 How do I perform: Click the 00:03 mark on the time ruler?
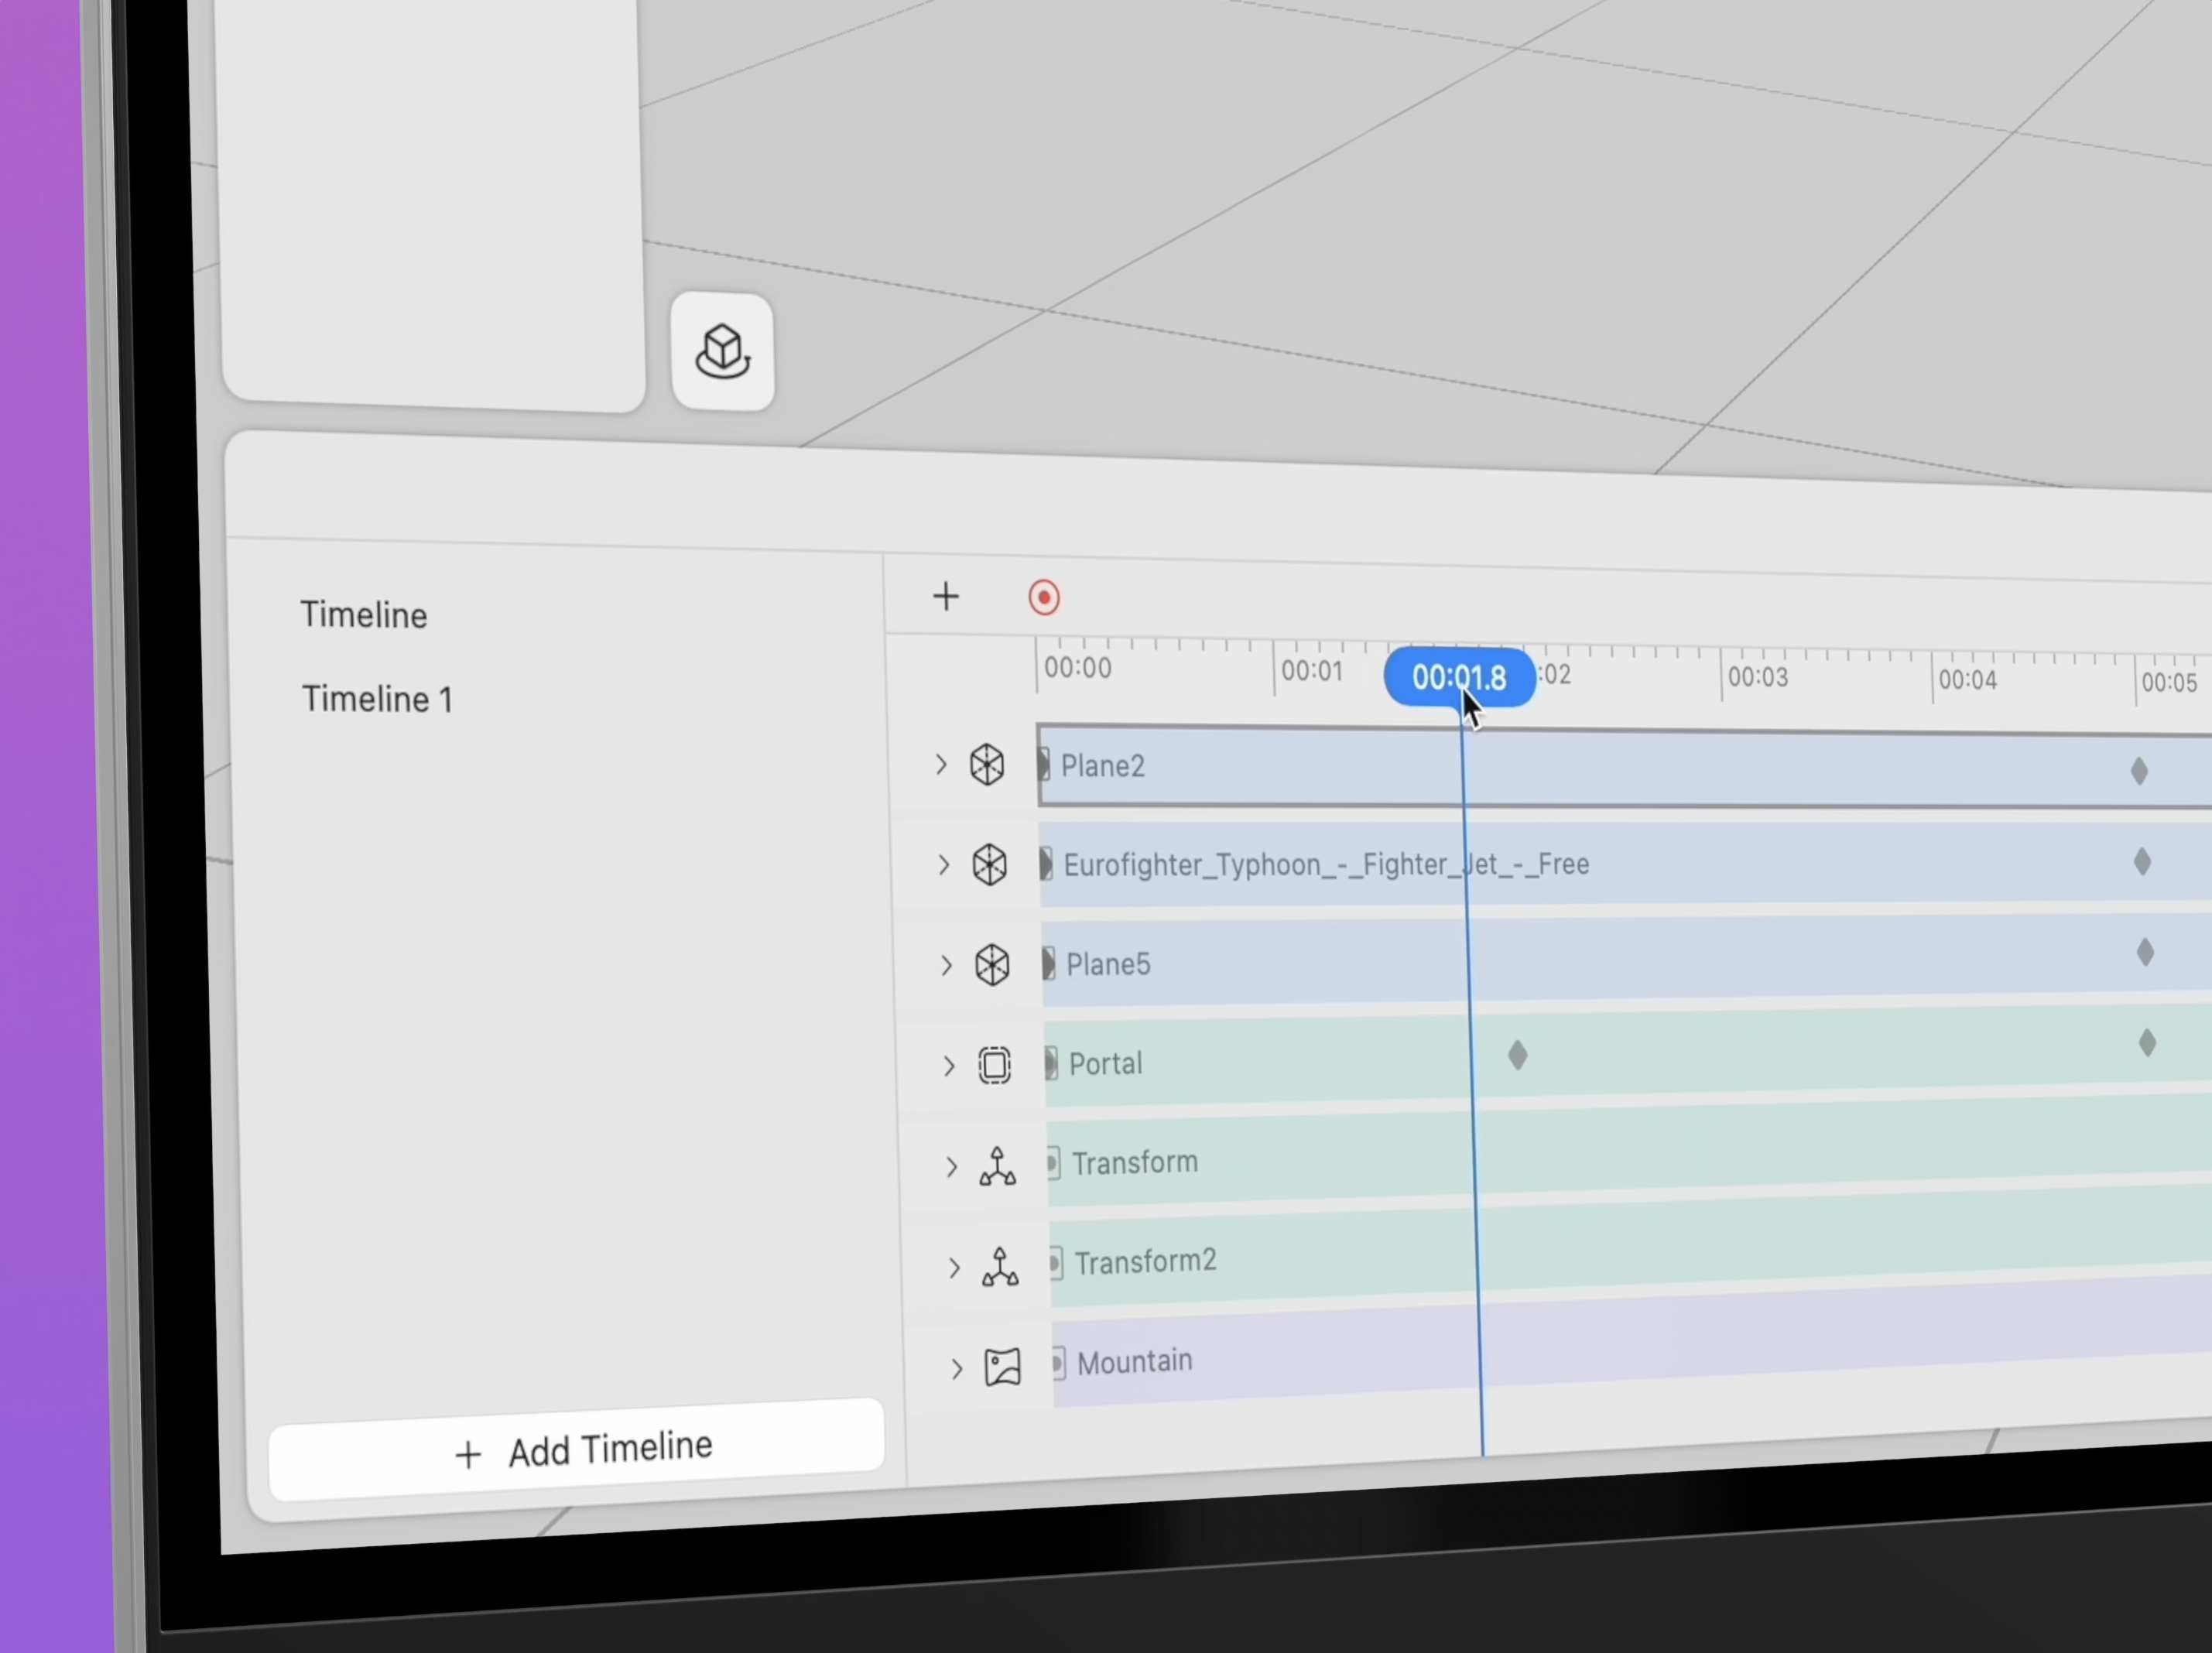(x=1757, y=677)
